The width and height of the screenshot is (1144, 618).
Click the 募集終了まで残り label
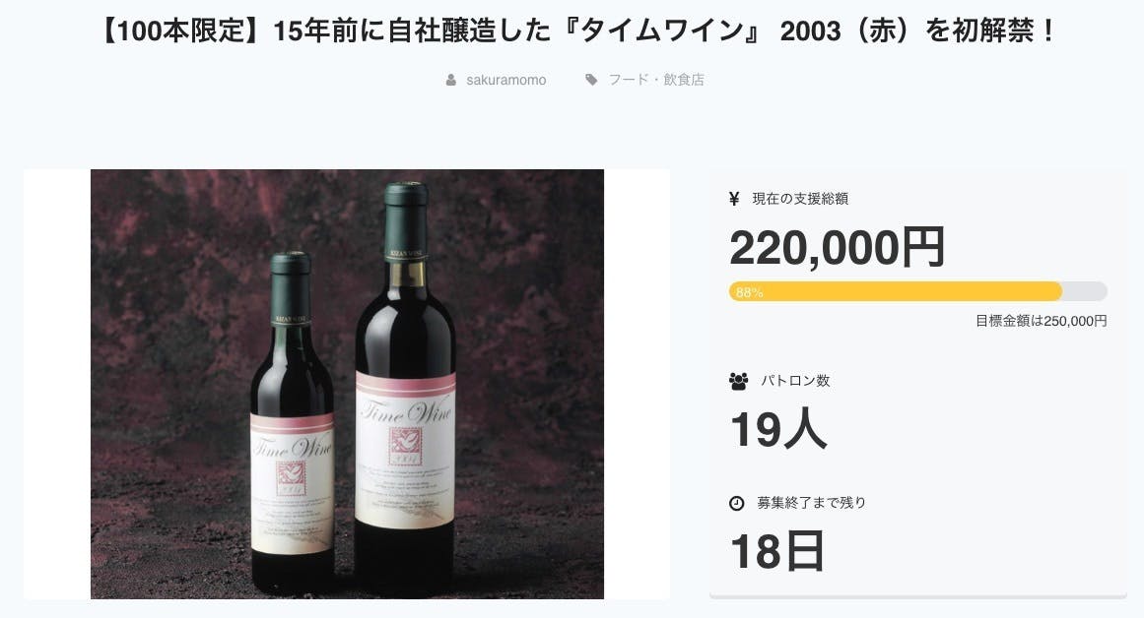[812, 503]
